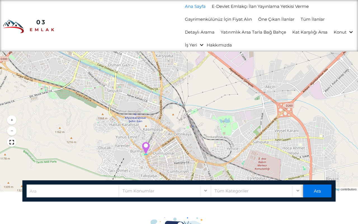Expand the İş Yeri menu chevron

point(202,45)
